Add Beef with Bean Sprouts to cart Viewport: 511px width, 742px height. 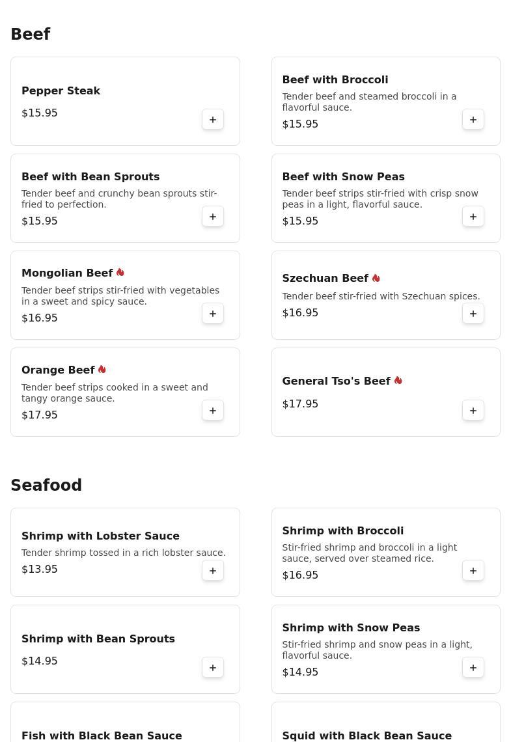click(213, 216)
